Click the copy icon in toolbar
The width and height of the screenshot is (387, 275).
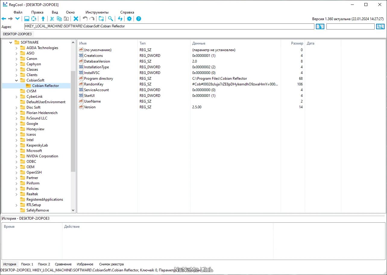[x=59, y=19]
